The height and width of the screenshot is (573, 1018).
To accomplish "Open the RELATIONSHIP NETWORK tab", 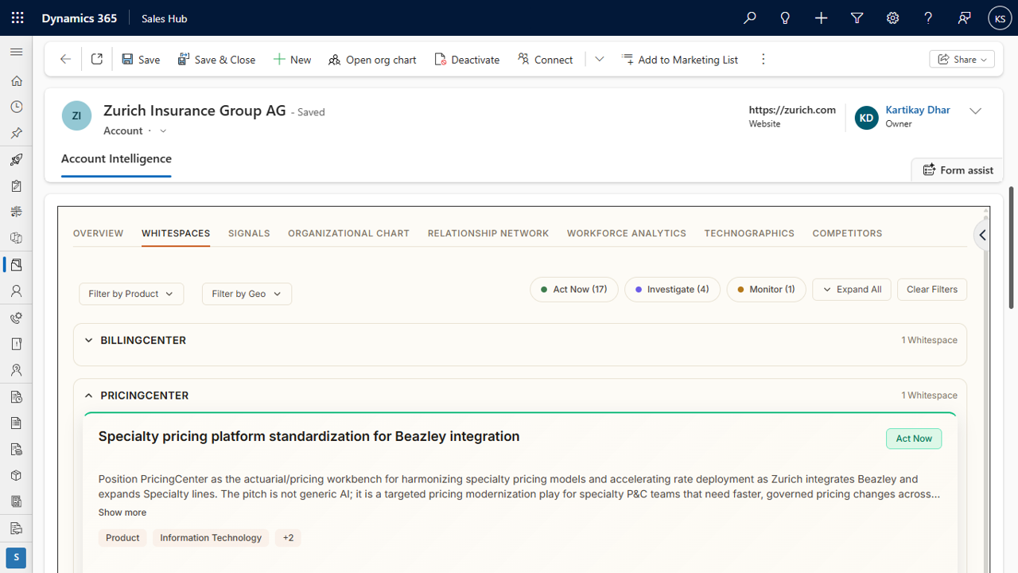I will point(488,233).
